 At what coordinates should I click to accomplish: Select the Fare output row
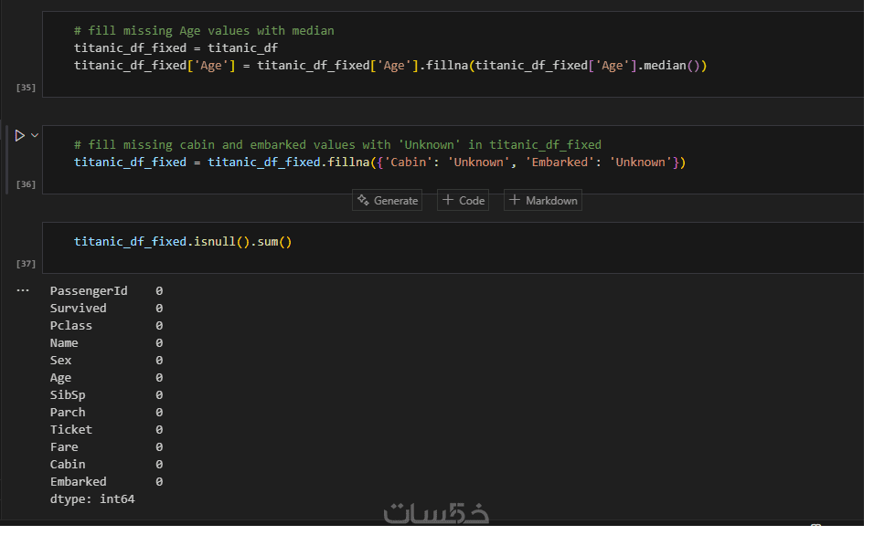click(x=106, y=447)
